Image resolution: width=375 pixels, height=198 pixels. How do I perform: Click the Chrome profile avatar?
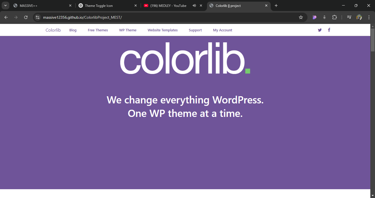pyautogui.click(x=359, y=17)
